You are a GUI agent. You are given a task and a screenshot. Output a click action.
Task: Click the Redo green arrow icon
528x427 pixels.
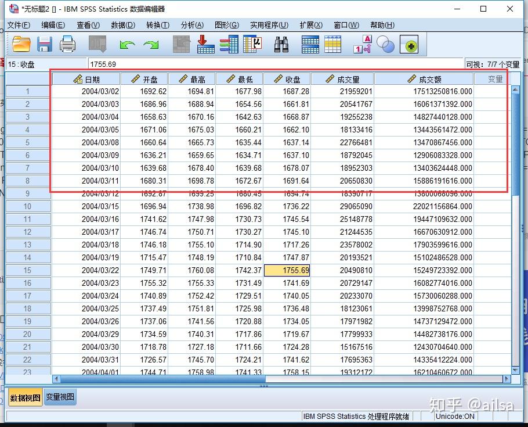pyautogui.click(x=151, y=45)
